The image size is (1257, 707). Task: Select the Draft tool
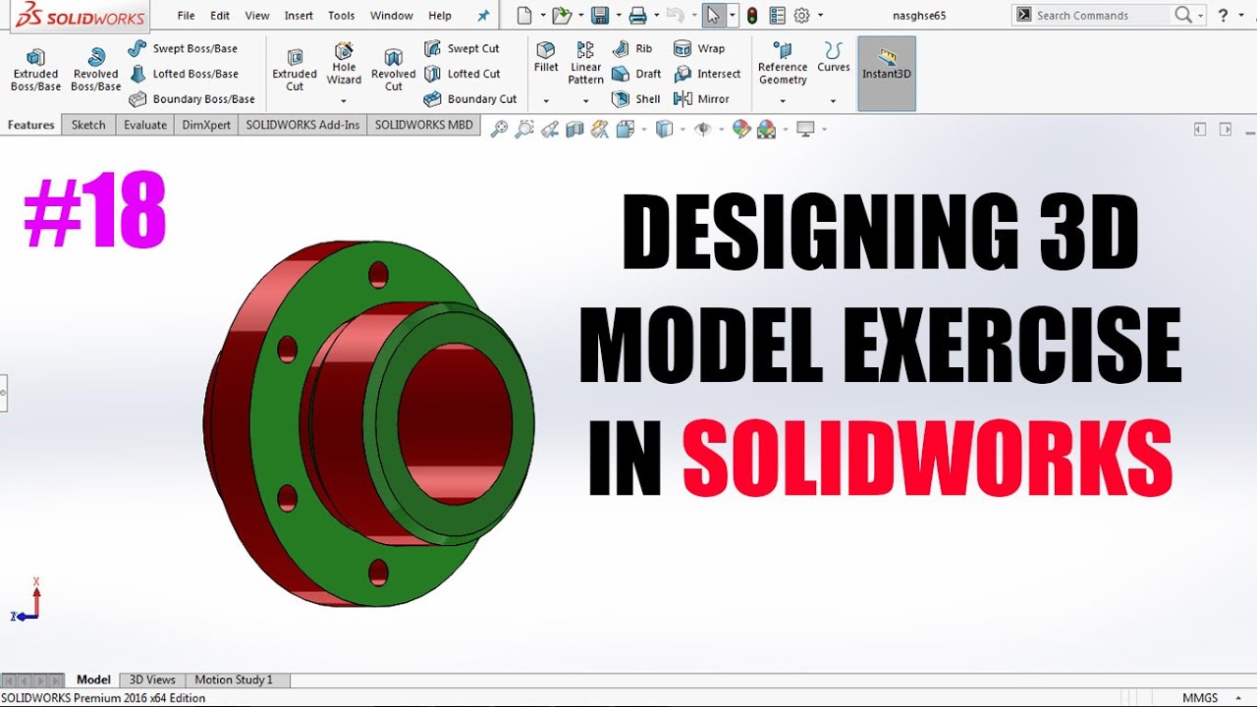point(636,74)
